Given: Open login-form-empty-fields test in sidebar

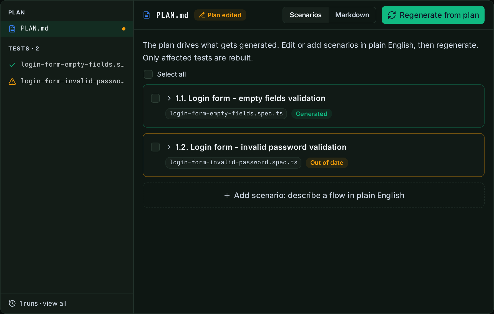Looking at the screenshot, I should (x=67, y=64).
